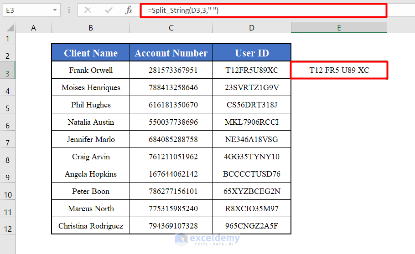The height and width of the screenshot is (254, 415).
Task: Click the Select All corner triangle
Action: pyautogui.click(x=8, y=28)
